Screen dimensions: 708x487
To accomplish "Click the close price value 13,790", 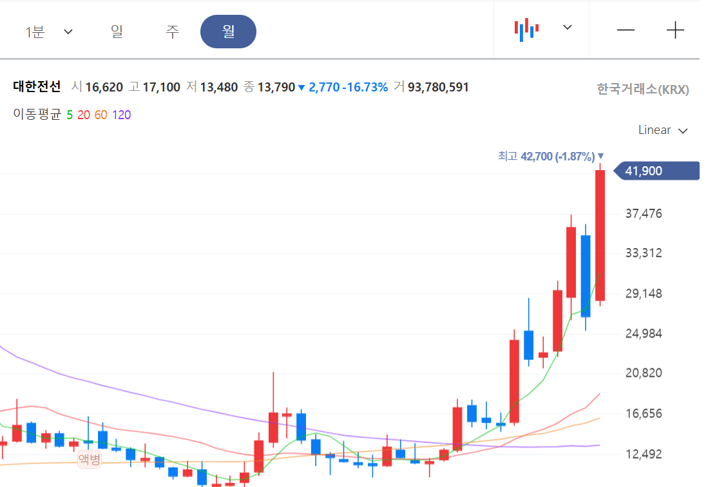I will [276, 87].
